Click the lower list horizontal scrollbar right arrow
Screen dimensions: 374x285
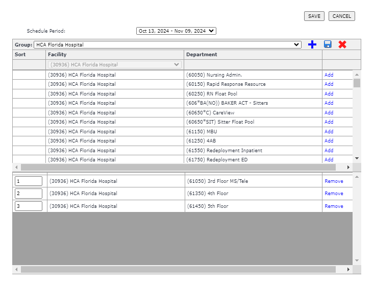click(x=348, y=270)
